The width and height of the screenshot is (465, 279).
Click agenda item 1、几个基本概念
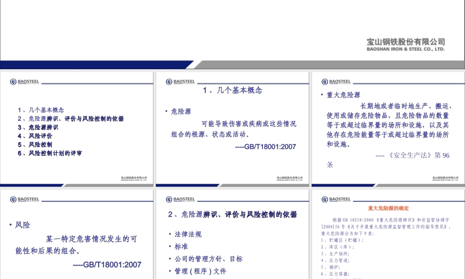pos(41,110)
